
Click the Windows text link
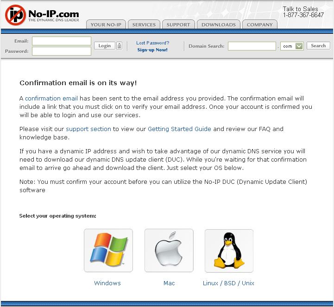click(x=107, y=283)
